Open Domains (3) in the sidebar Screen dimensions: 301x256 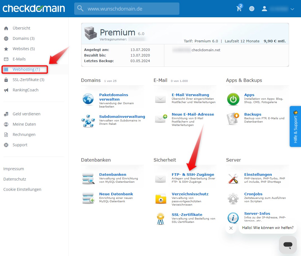pos(24,38)
